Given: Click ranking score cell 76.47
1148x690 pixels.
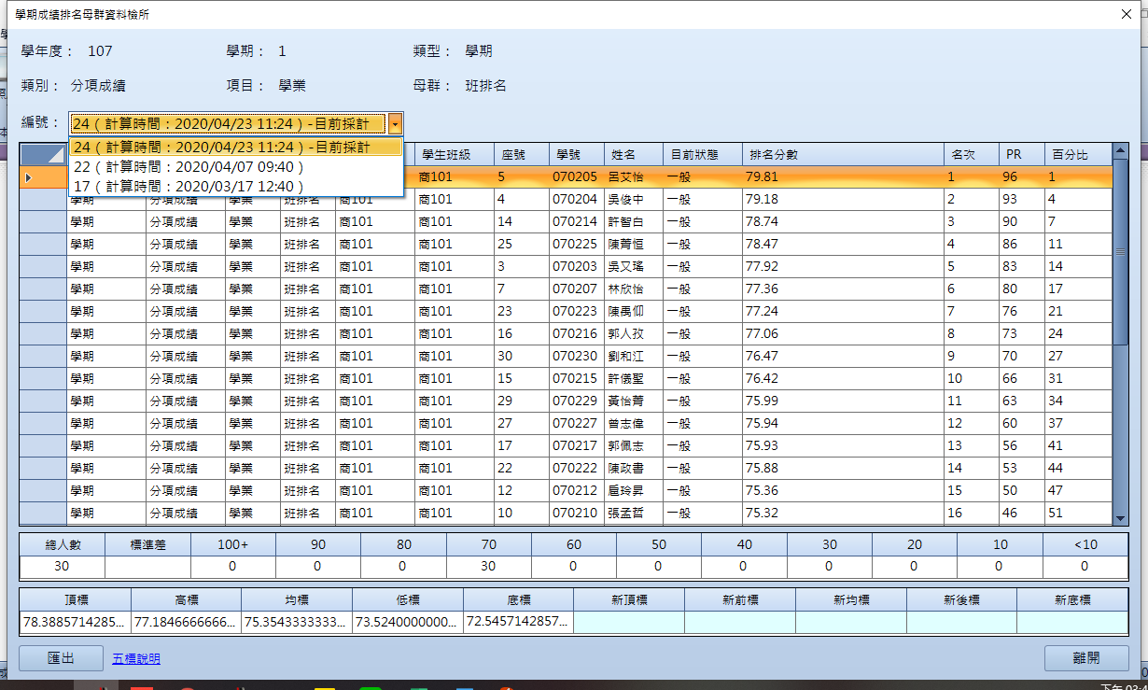Looking at the screenshot, I should coord(843,356).
